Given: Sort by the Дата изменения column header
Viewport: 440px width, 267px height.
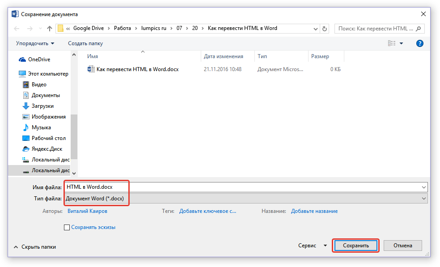Looking at the screenshot, I should (223, 56).
